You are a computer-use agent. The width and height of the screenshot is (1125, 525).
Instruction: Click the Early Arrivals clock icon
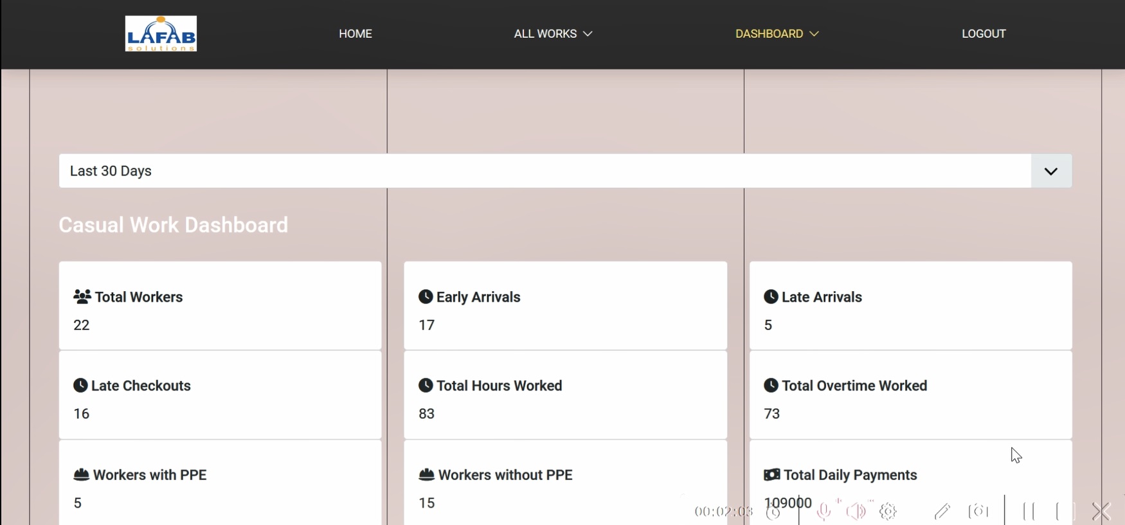click(x=426, y=297)
